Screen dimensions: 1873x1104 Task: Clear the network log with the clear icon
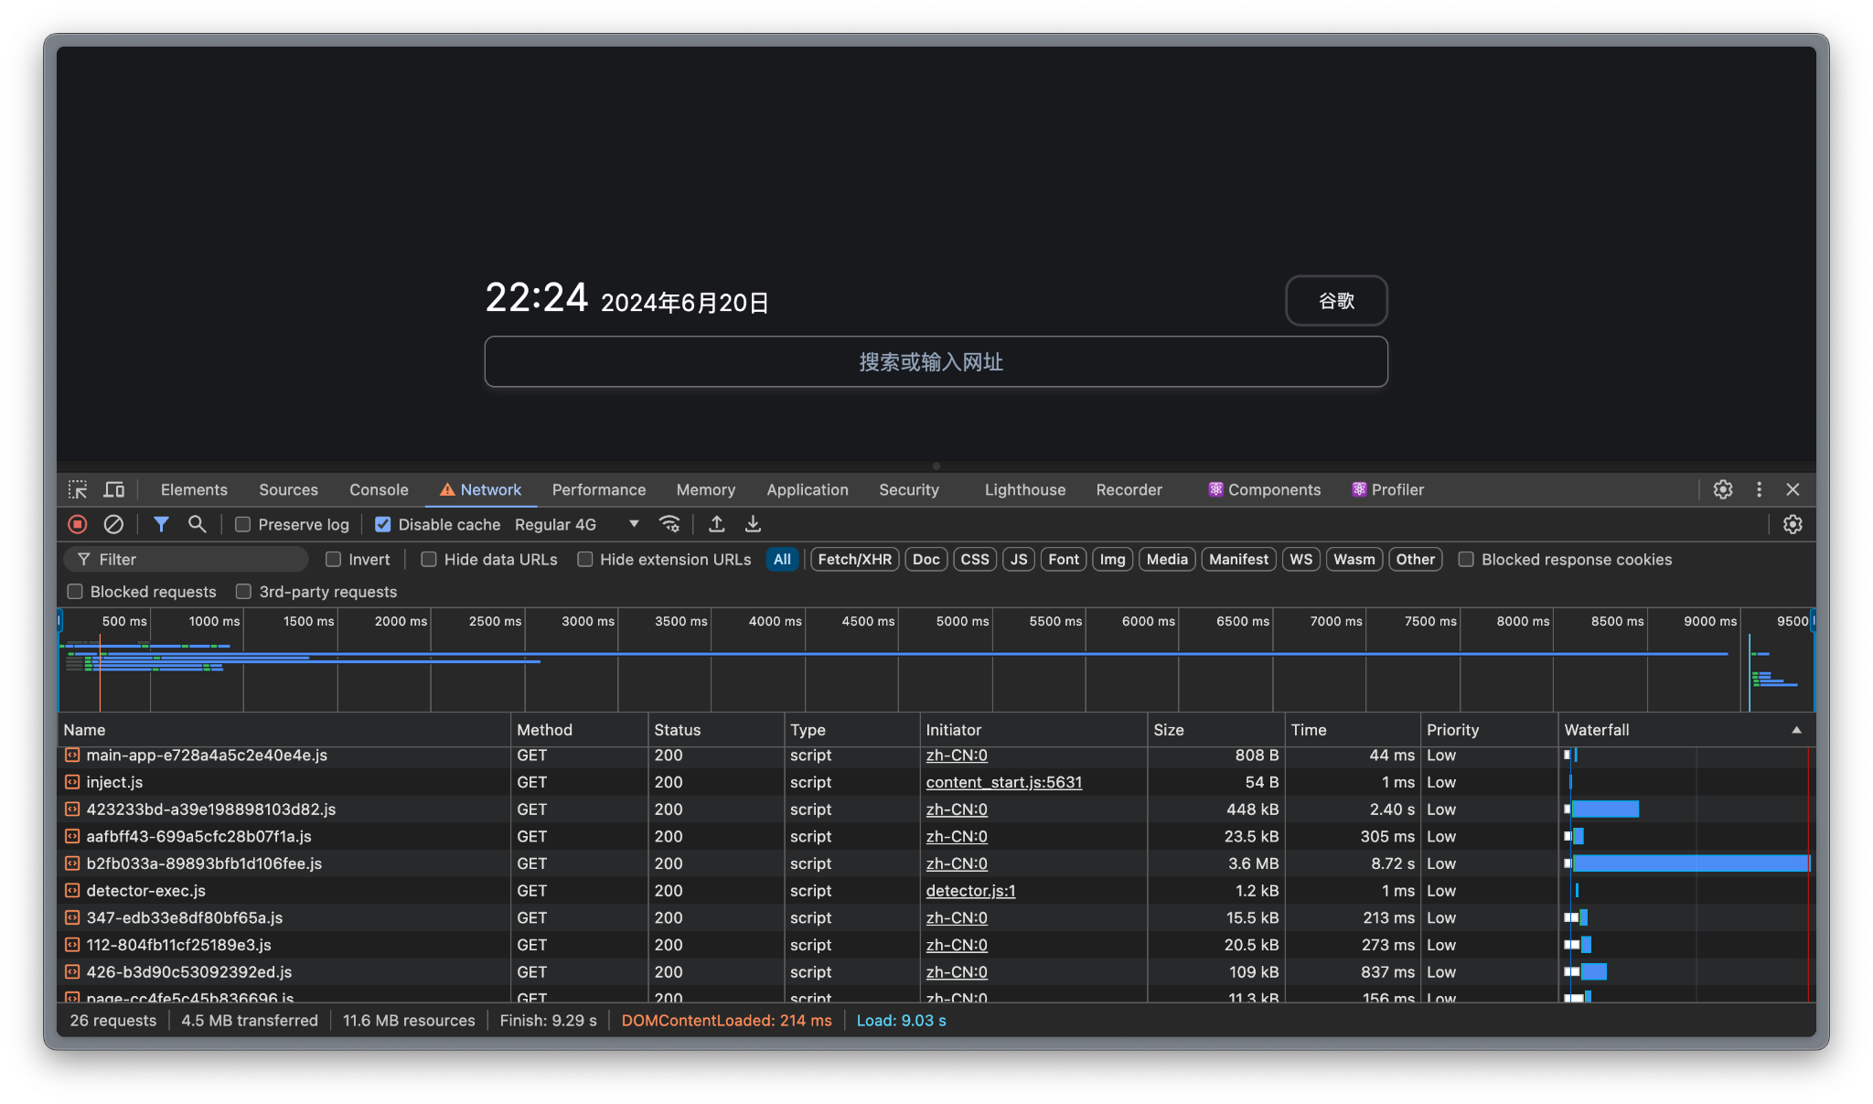click(113, 524)
